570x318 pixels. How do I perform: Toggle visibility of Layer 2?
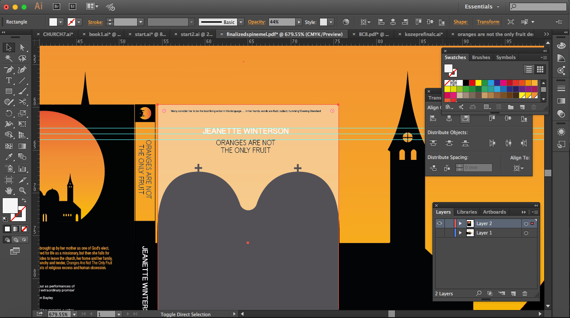point(440,223)
